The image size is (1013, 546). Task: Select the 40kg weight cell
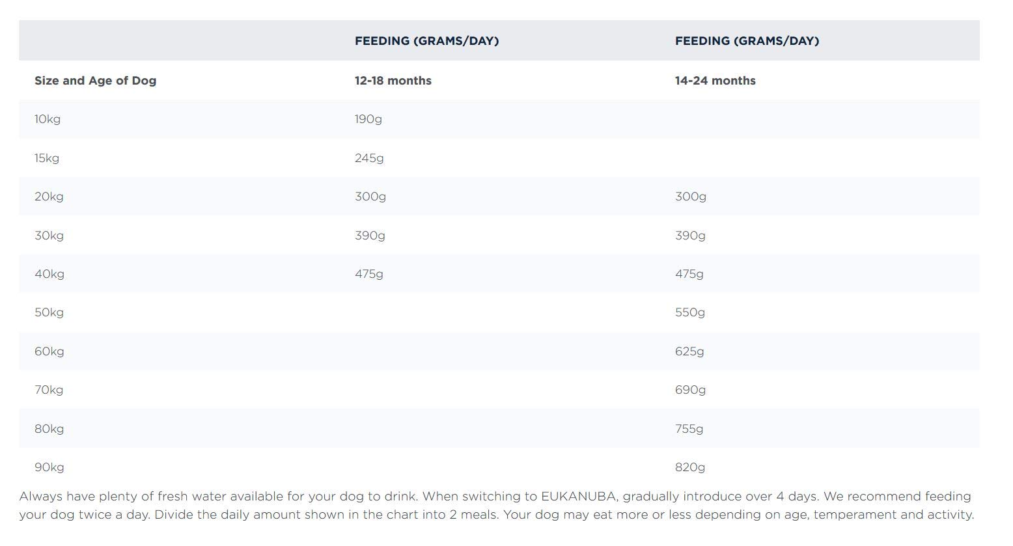(49, 274)
